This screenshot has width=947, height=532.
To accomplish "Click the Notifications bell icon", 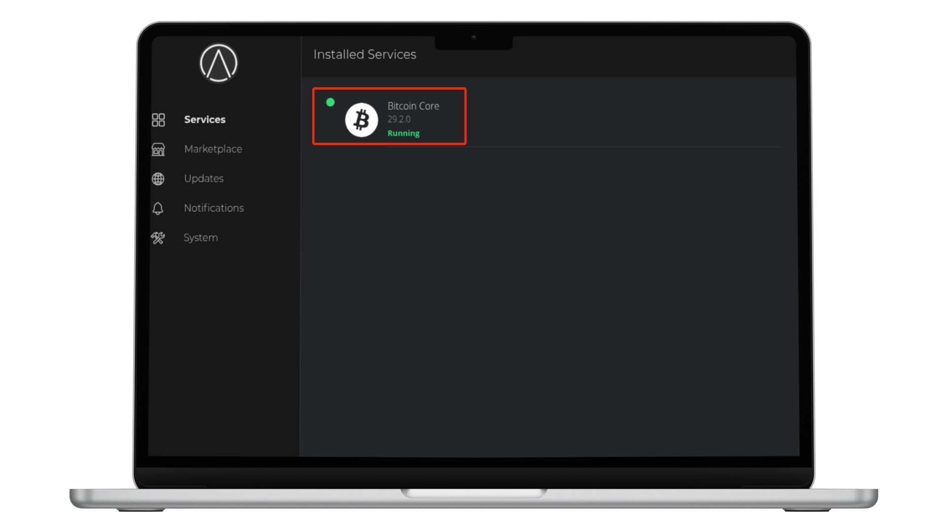I will [x=158, y=208].
